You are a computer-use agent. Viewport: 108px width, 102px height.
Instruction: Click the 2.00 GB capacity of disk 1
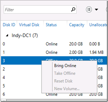coord(76,52)
